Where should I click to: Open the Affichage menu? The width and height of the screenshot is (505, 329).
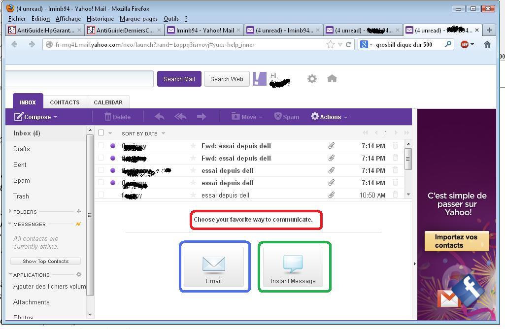(x=68, y=19)
